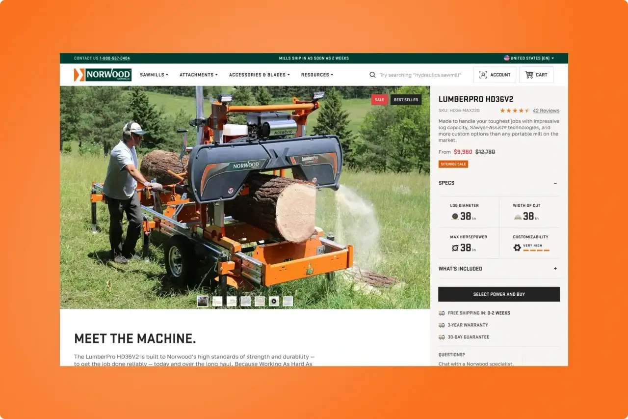This screenshot has height=419, width=628.
Task: Click the Select Power and Buy button
Action: point(499,294)
